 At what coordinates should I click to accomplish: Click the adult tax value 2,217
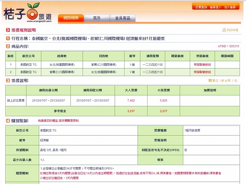131,111
